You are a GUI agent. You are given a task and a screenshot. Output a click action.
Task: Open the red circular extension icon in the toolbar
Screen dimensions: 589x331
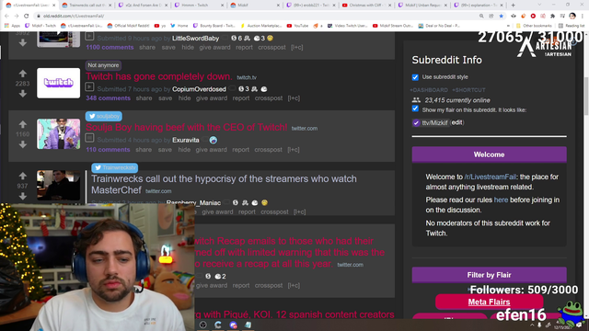533,16
